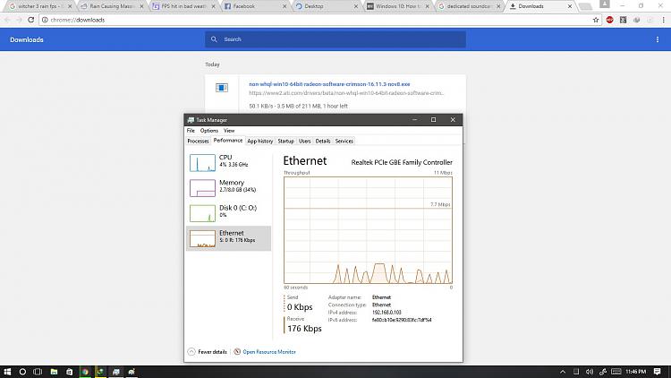
Task: Open Task Manager View menu
Action: pos(229,131)
